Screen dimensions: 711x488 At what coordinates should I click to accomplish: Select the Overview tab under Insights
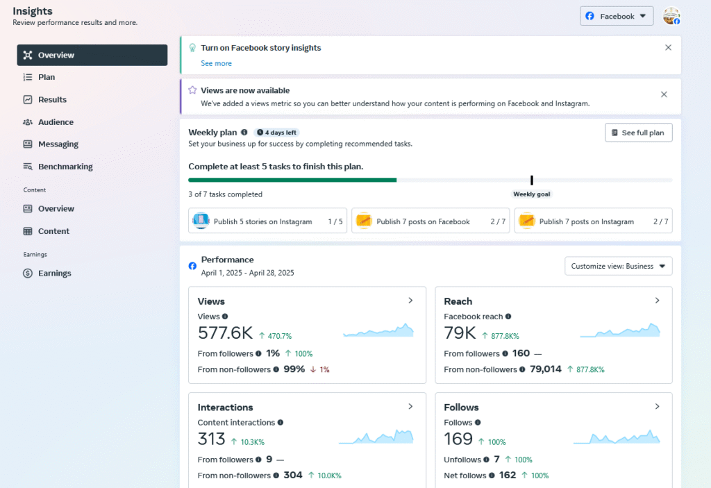click(x=92, y=55)
